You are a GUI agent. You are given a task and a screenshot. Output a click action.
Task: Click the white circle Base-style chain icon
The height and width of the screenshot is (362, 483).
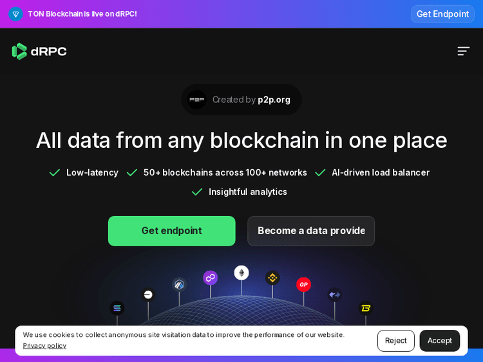(148, 294)
